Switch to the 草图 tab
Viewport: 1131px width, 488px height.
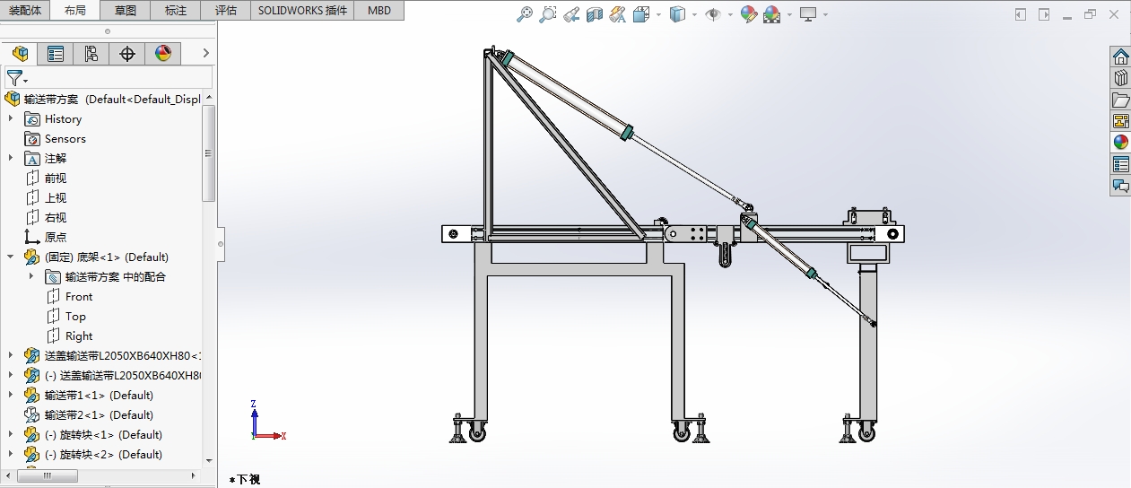(x=126, y=11)
